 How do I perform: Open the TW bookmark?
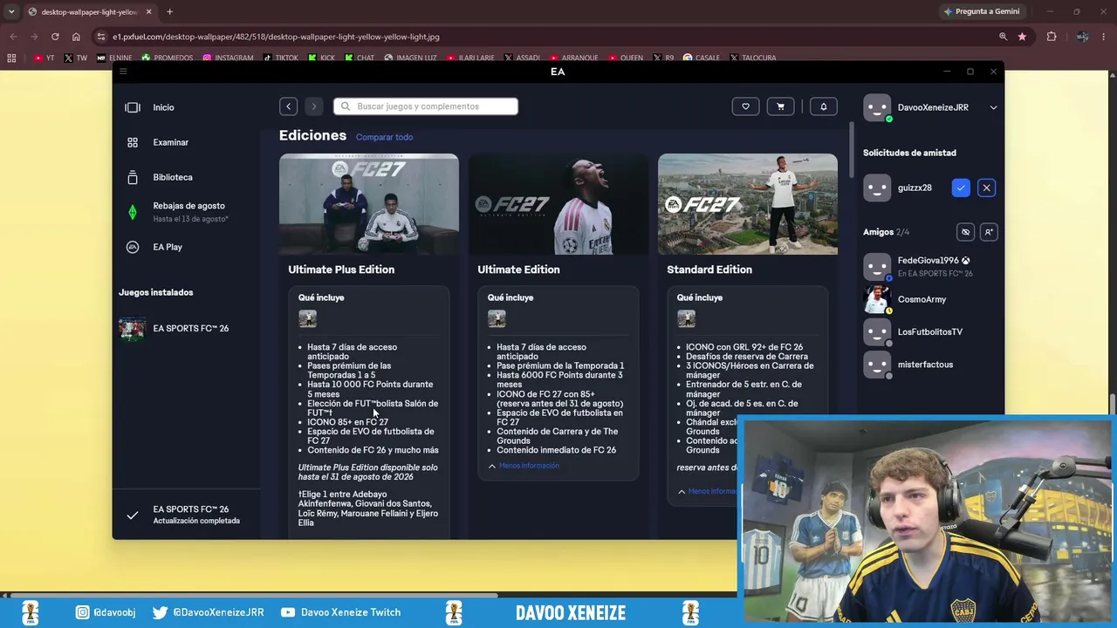pos(75,58)
